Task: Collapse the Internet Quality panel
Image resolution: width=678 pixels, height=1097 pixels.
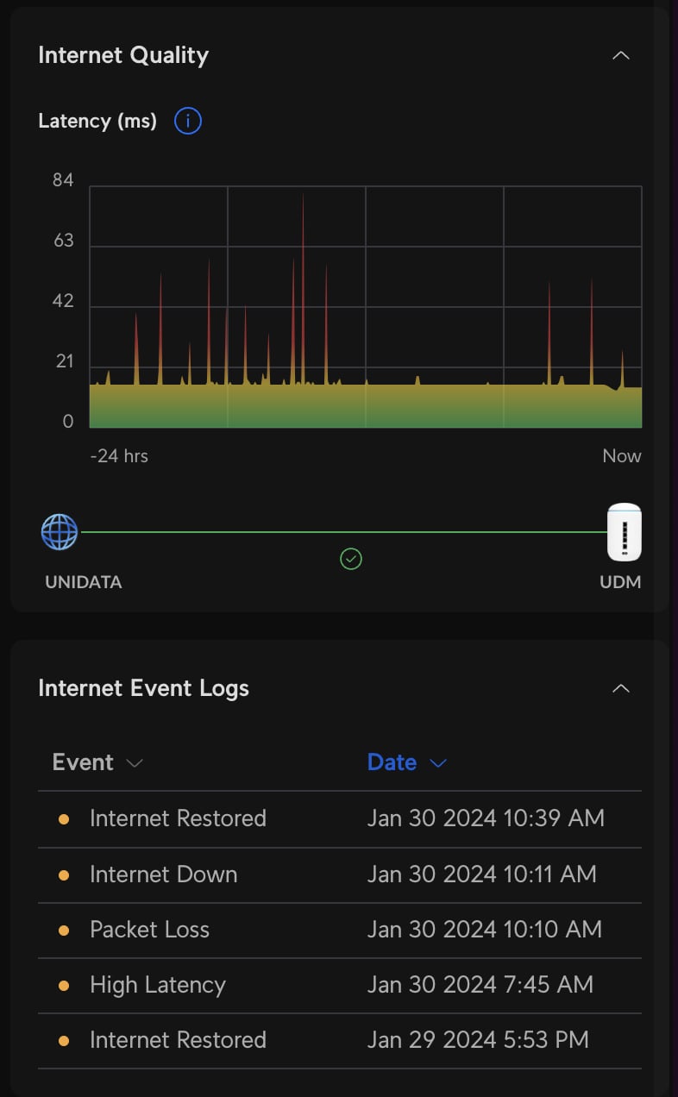Action: [620, 56]
